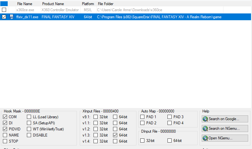The width and height of the screenshot is (252, 149).
Task: Enable WT (WinVerifyTrust) hook
Action: tap(29, 129)
